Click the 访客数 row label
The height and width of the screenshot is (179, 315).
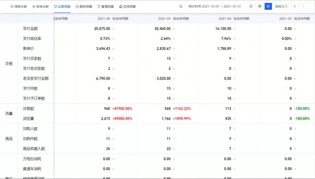coord(29,109)
